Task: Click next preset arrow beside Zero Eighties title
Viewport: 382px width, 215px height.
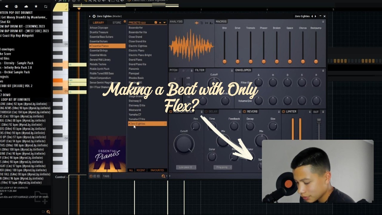Action: 315,16
